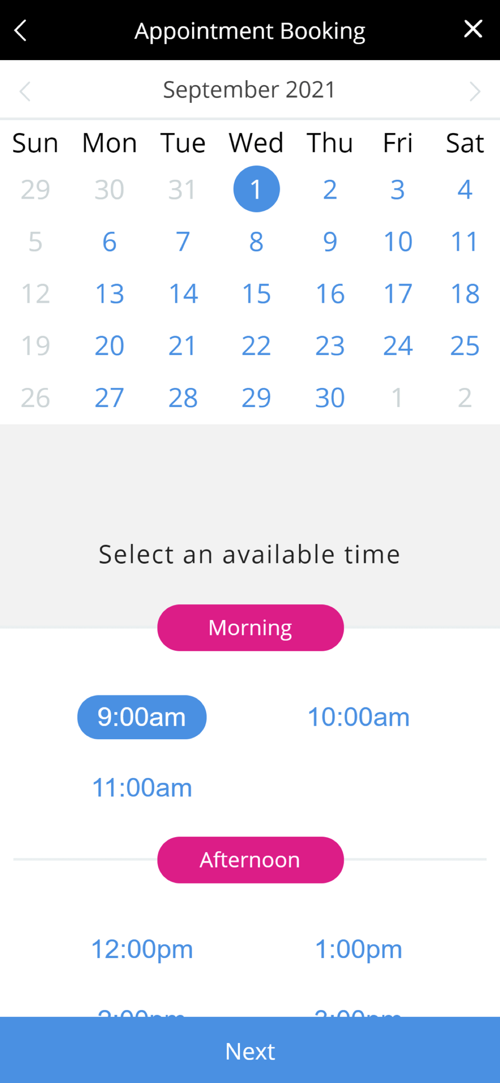Select Wednesday September 15
Image resolution: width=500 pixels, height=1083 pixels.
click(x=256, y=293)
